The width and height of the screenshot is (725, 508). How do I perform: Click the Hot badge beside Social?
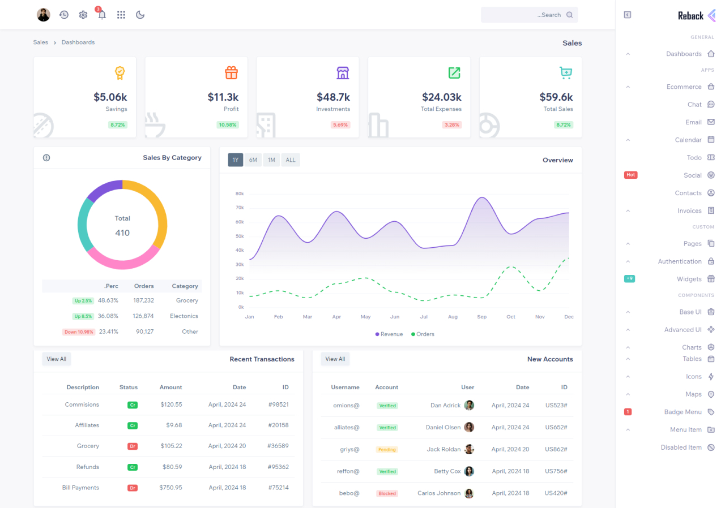click(630, 175)
